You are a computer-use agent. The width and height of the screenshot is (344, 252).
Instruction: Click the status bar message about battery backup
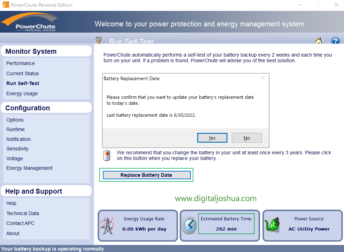click(x=52, y=249)
